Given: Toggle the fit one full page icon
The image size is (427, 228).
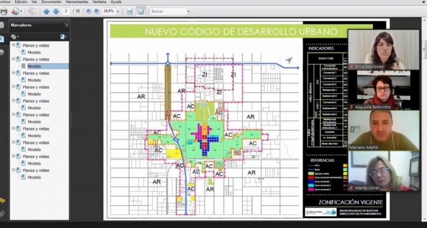Looking at the screenshot, I should click(141, 11).
